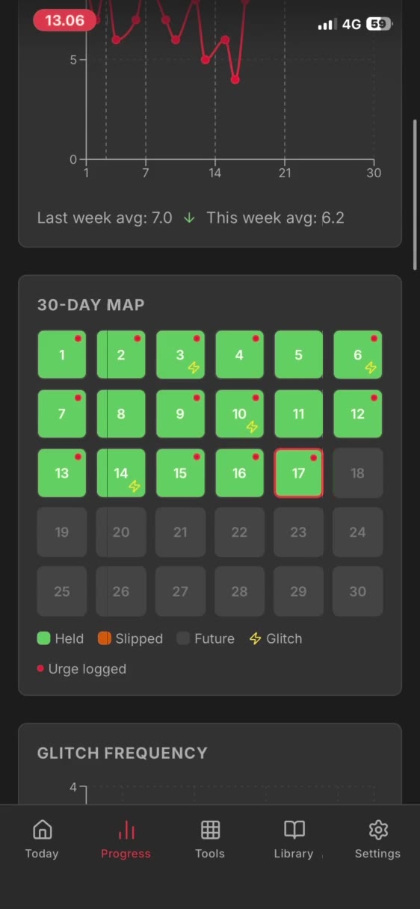The height and width of the screenshot is (909, 420).
Task: Tap the glitch lightning icon on day 3
Action: pyautogui.click(x=194, y=368)
